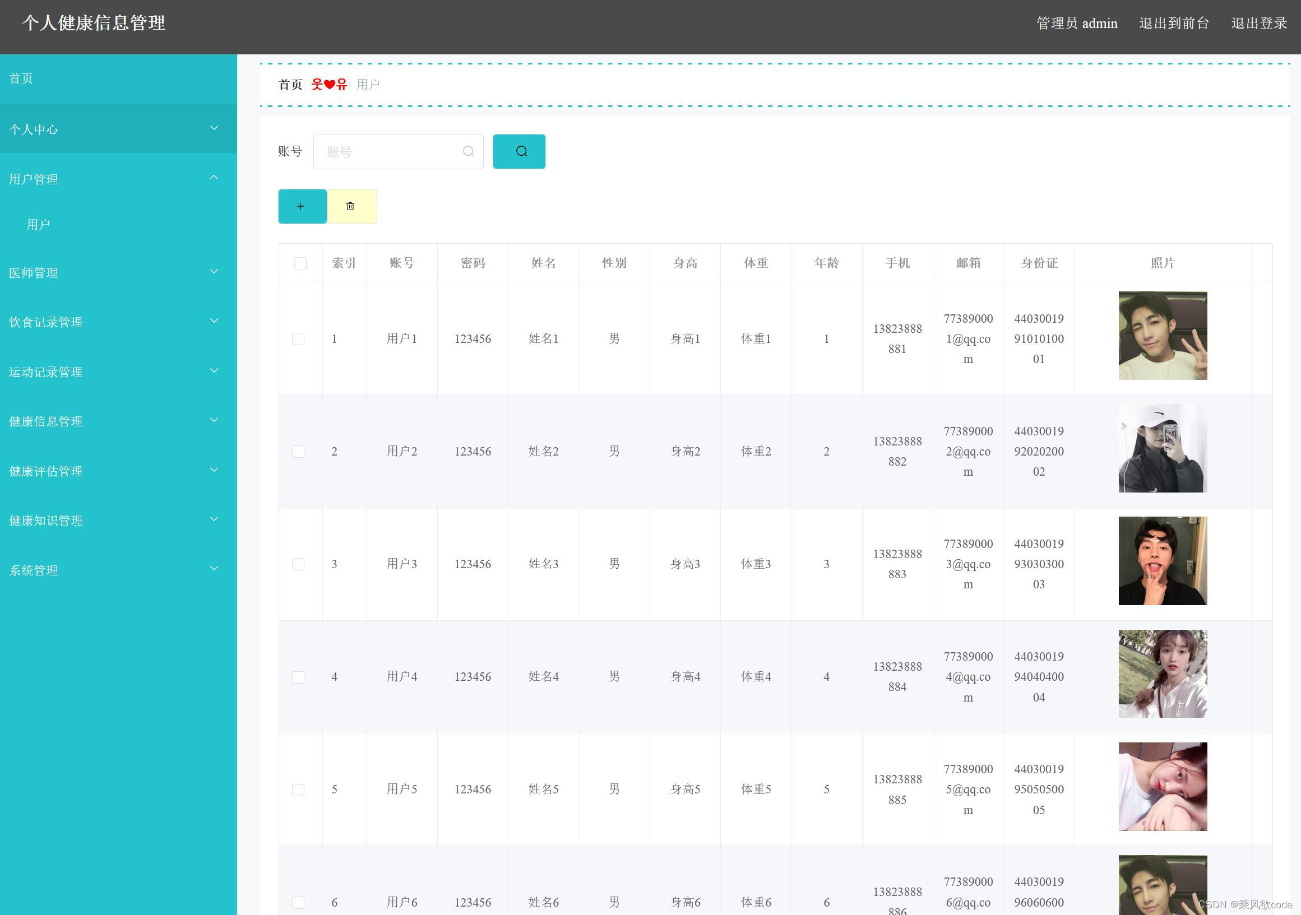Check the checkbox for row 用户3
Viewport: 1301px width, 915px height.
tap(298, 564)
